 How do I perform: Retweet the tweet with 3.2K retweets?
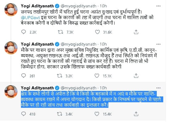pos(60,76)
